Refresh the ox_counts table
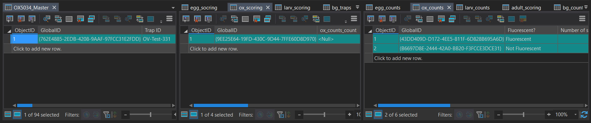591x123 pixels. coord(584,115)
